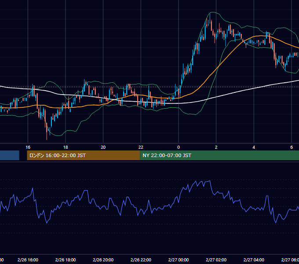Click the 0 hour label on price chart axis

tap(179, 147)
